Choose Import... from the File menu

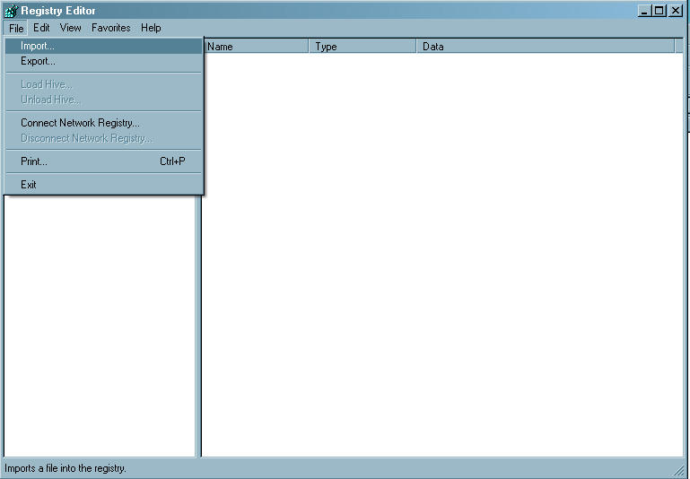click(x=104, y=46)
